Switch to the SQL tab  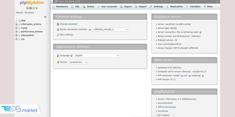(75, 6)
